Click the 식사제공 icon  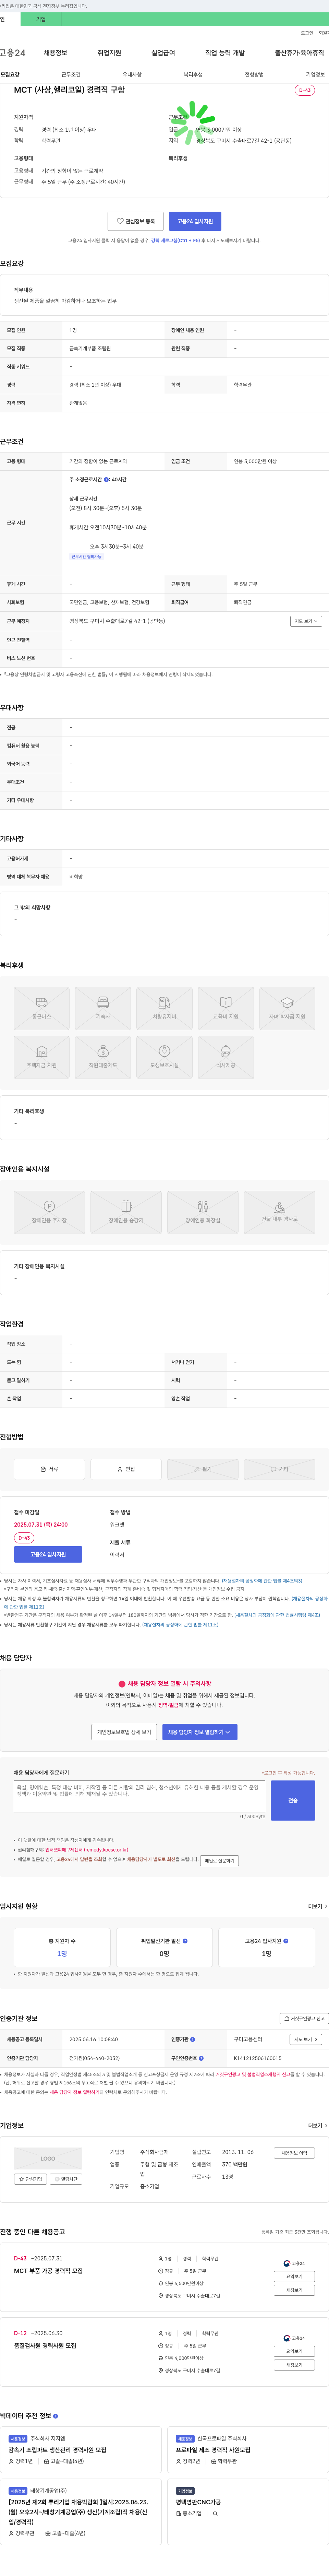226,1057
